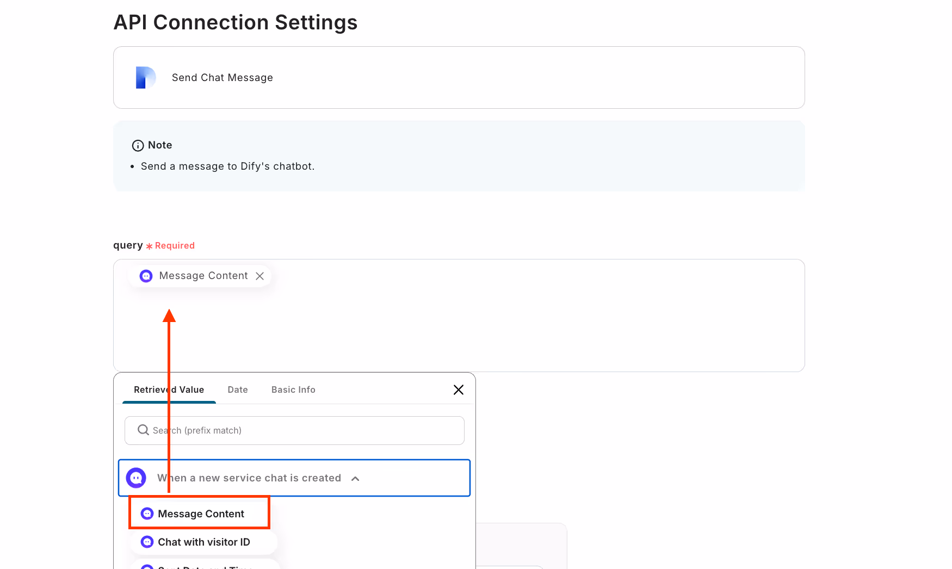Select the Chat with visitor ID option
This screenshot has height=569, width=952.
[x=204, y=542]
